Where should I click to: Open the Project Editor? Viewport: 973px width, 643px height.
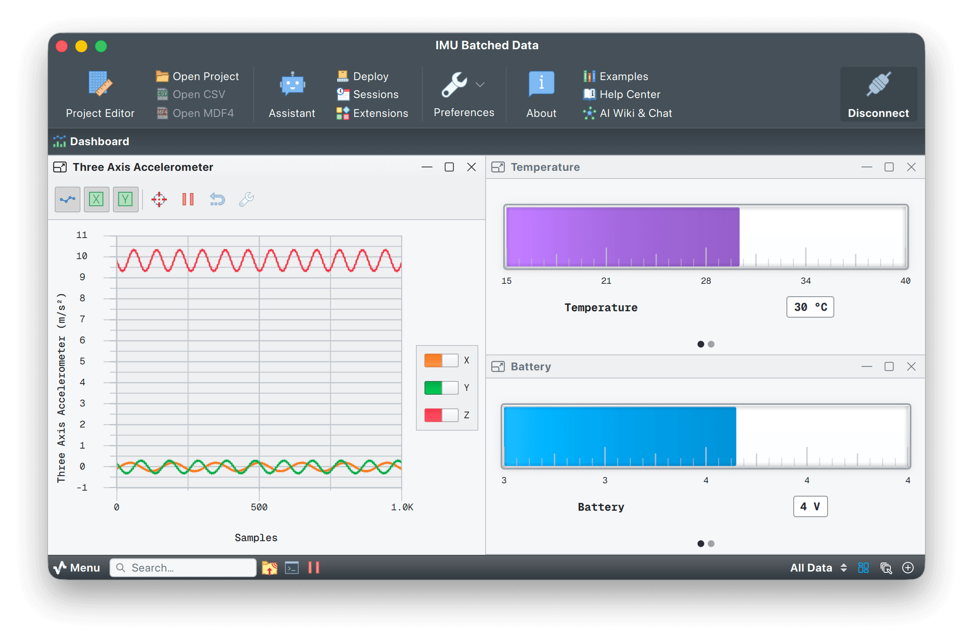click(100, 95)
